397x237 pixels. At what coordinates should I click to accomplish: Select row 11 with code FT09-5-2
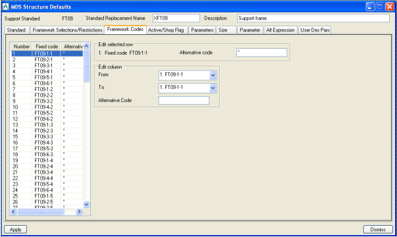click(x=47, y=113)
